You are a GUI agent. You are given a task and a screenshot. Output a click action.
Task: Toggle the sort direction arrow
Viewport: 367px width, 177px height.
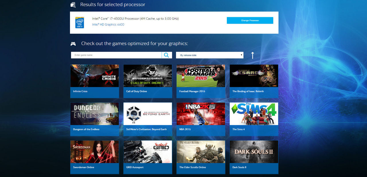[252, 55]
